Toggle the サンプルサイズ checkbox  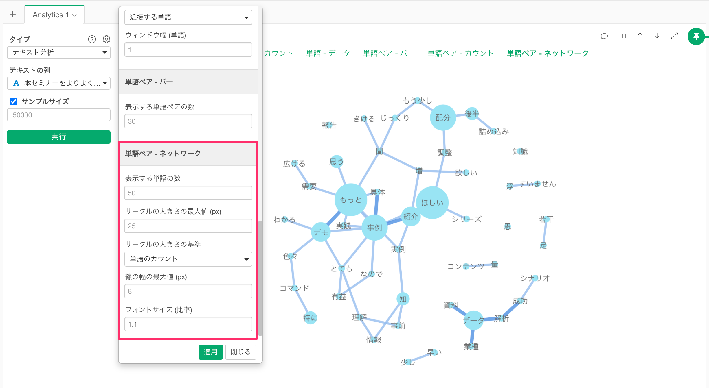[x=14, y=101]
